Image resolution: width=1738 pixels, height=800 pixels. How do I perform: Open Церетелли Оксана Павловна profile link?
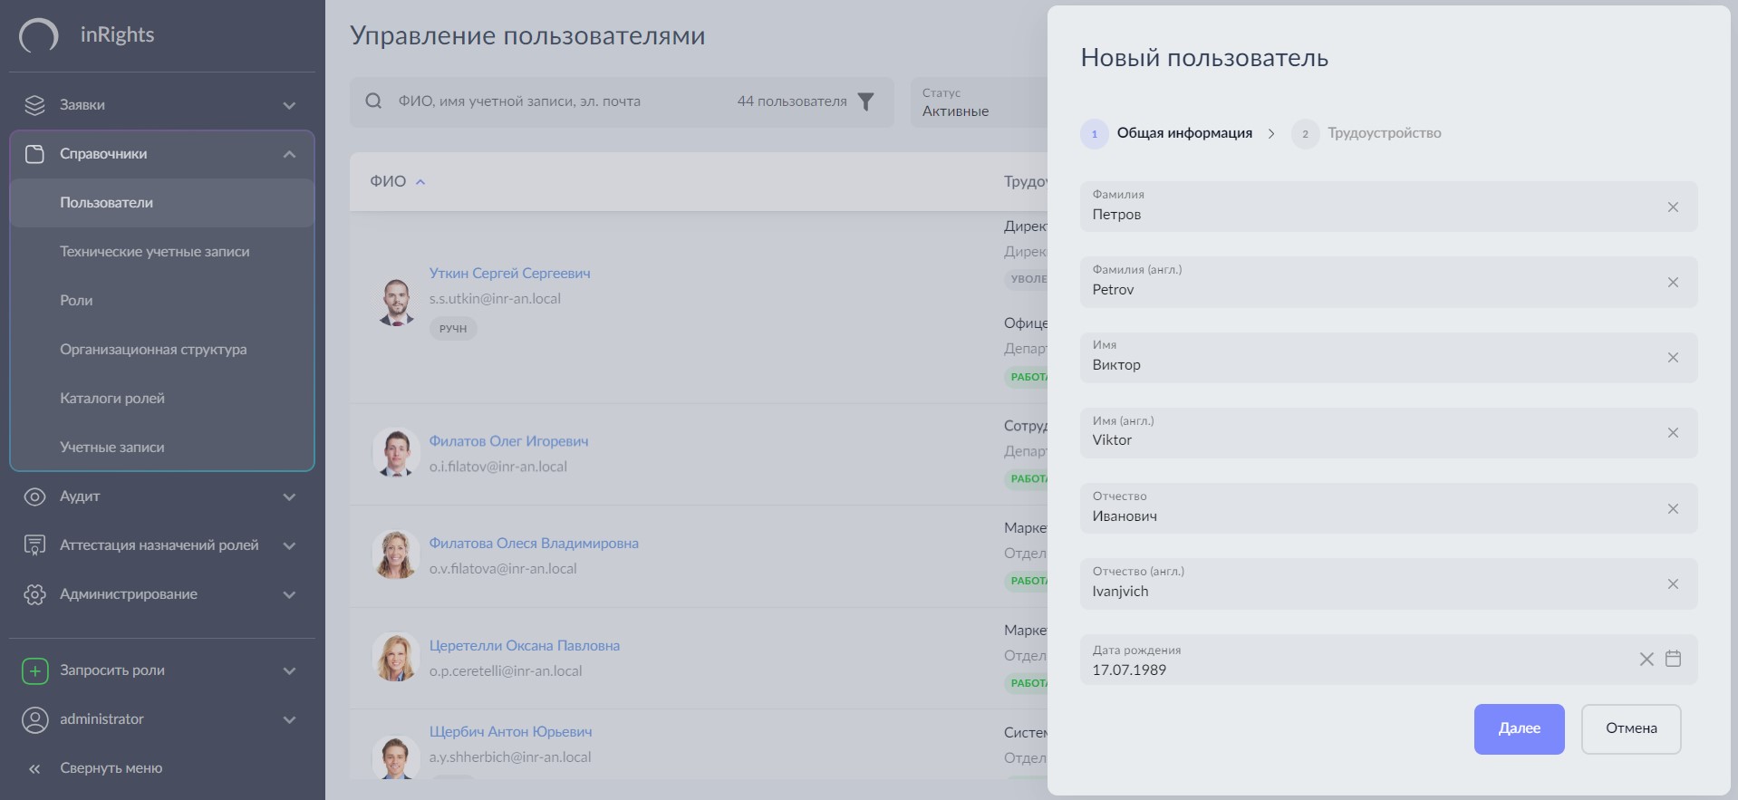(525, 646)
